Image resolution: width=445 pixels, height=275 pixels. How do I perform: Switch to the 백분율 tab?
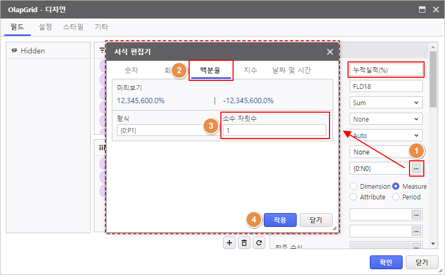click(x=212, y=70)
